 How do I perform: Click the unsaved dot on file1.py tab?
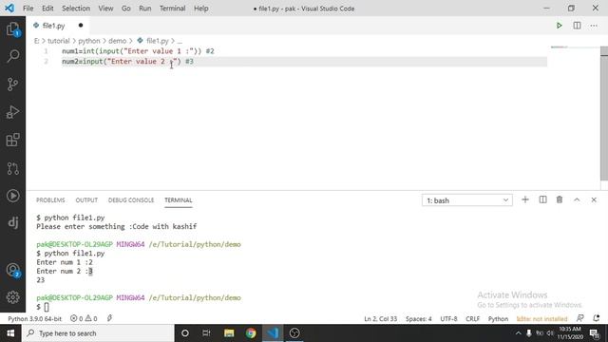(x=81, y=26)
